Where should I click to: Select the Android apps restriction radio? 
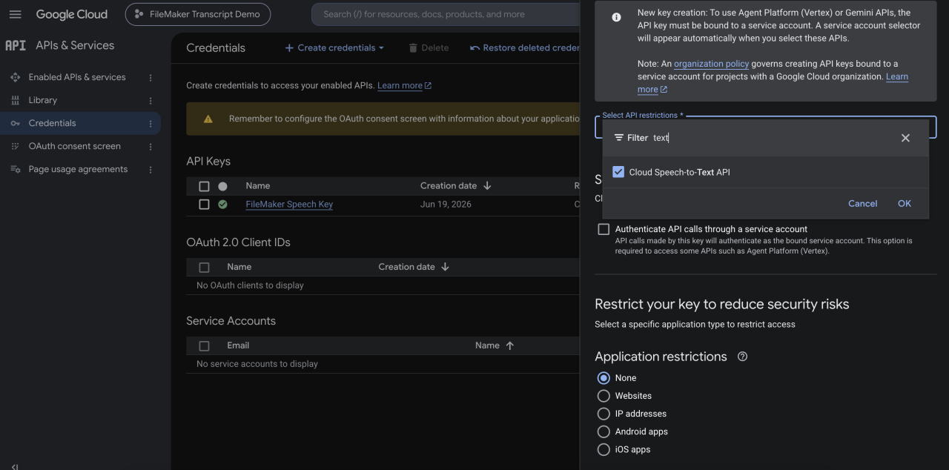point(604,431)
